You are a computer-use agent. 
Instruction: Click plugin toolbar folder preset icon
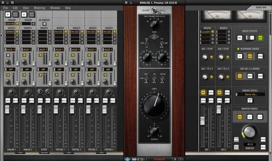[x=143, y=159]
